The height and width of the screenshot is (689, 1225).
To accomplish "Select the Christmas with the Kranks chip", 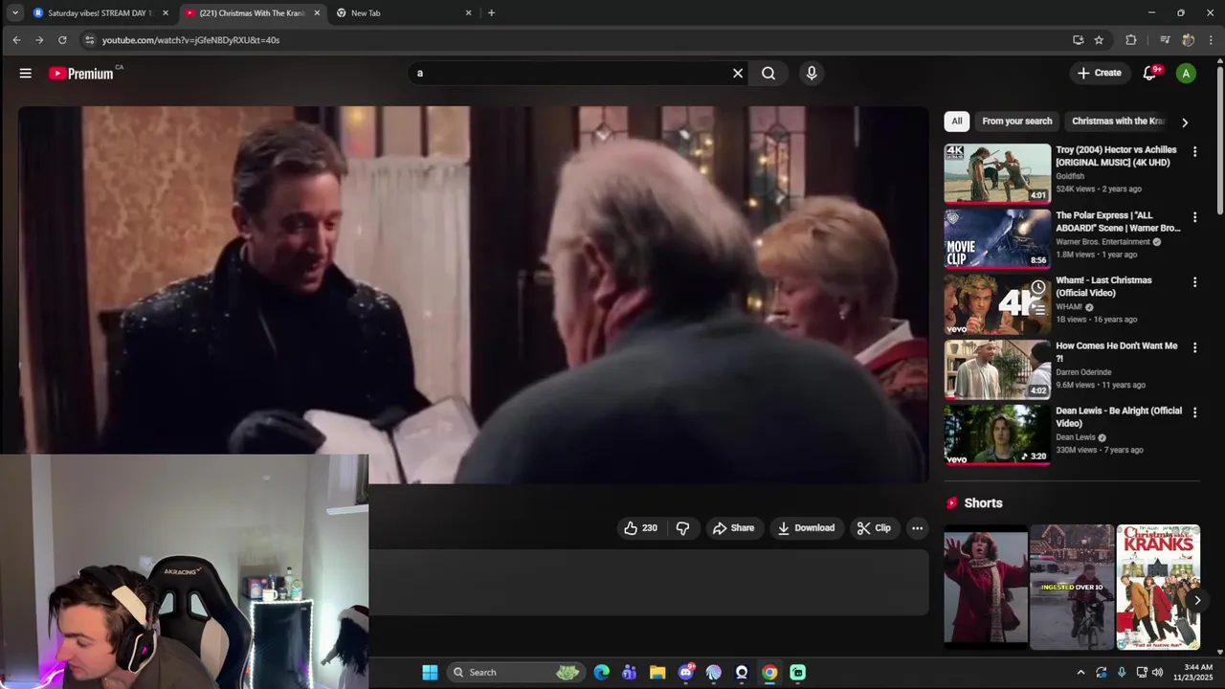I will (x=1118, y=122).
